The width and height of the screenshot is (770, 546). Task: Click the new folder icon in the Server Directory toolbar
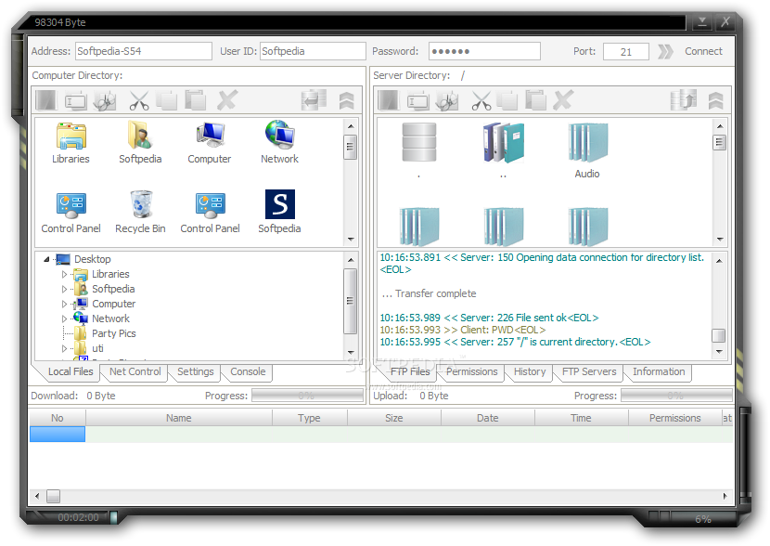tap(389, 100)
